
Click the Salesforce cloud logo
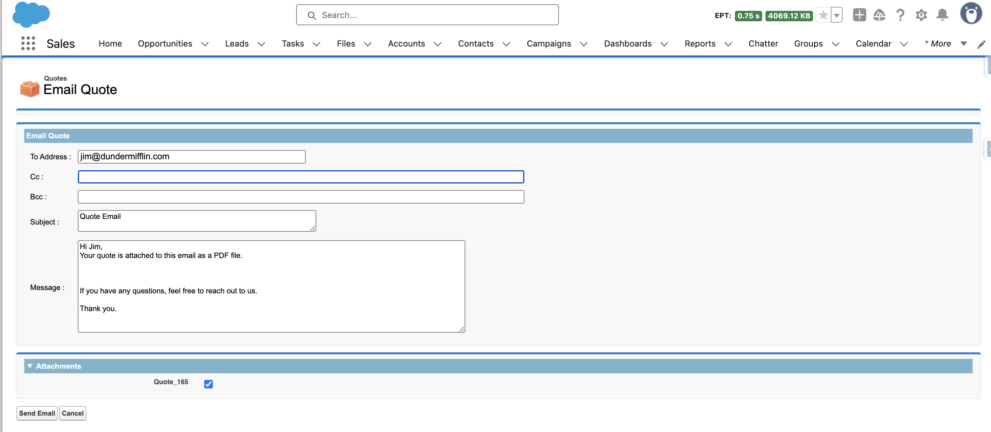point(31,15)
